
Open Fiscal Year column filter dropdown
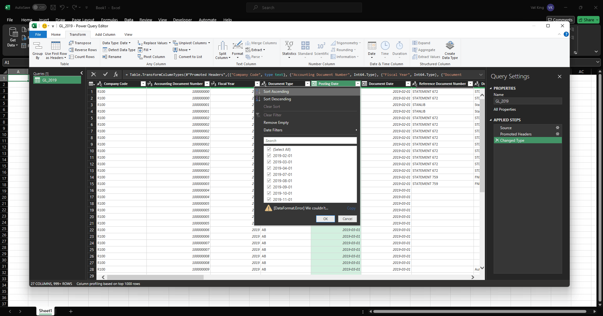257,84
